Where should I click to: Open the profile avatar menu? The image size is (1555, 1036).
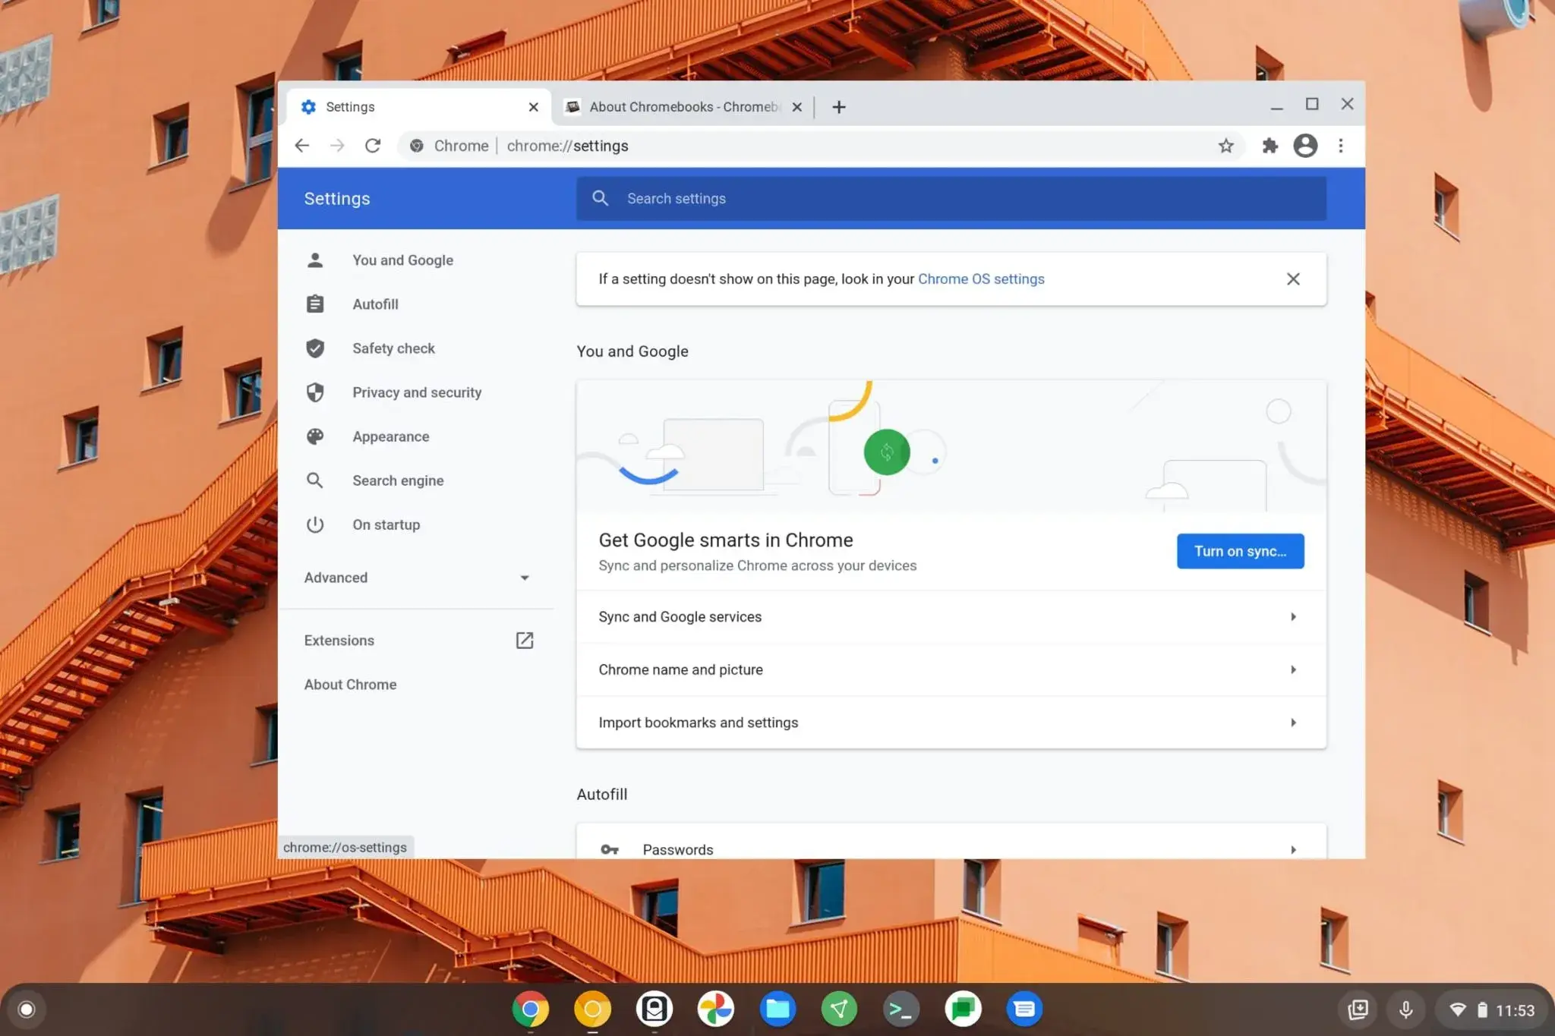[x=1305, y=146]
